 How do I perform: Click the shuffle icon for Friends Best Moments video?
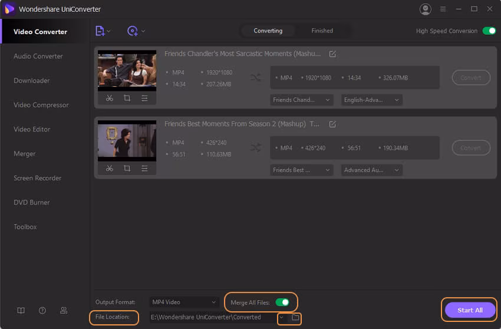click(256, 147)
